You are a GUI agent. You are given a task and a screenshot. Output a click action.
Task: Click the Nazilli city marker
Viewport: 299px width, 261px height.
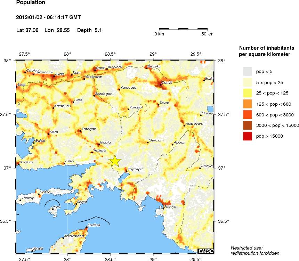click(95, 70)
